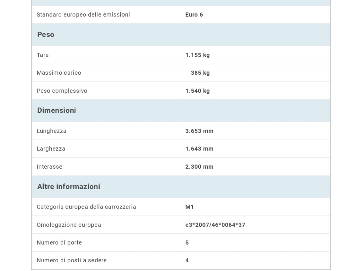This screenshot has height=271, width=362.
Task: Select the Categoria europea della carrozzeria label
Action: (86, 207)
